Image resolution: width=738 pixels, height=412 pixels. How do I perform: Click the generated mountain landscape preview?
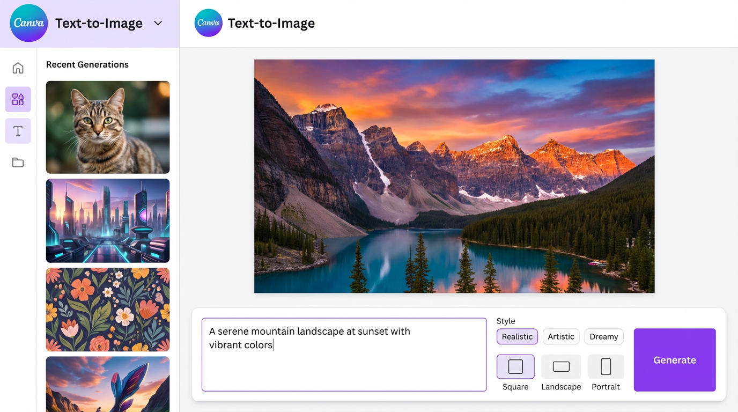coord(454,176)
